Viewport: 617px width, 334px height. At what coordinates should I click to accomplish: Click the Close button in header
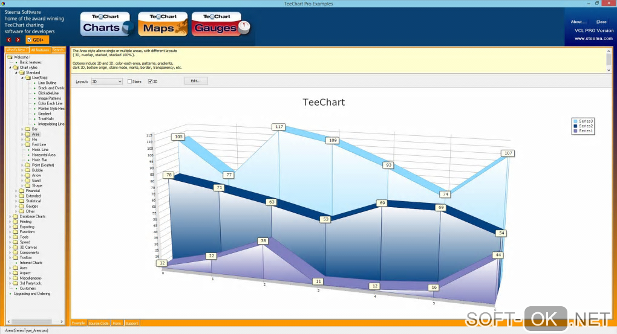click(601, 22)
